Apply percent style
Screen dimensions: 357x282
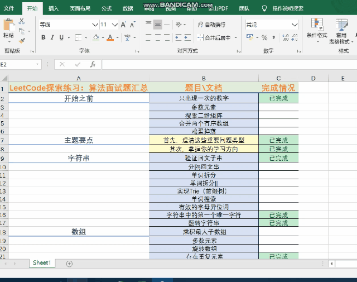(264, 37)
